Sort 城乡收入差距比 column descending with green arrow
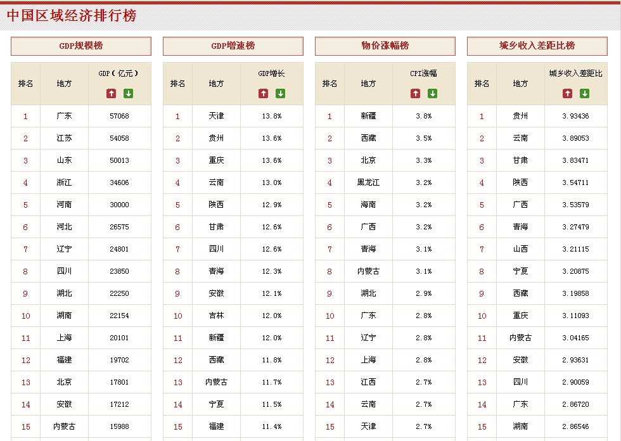 [584, 93]
